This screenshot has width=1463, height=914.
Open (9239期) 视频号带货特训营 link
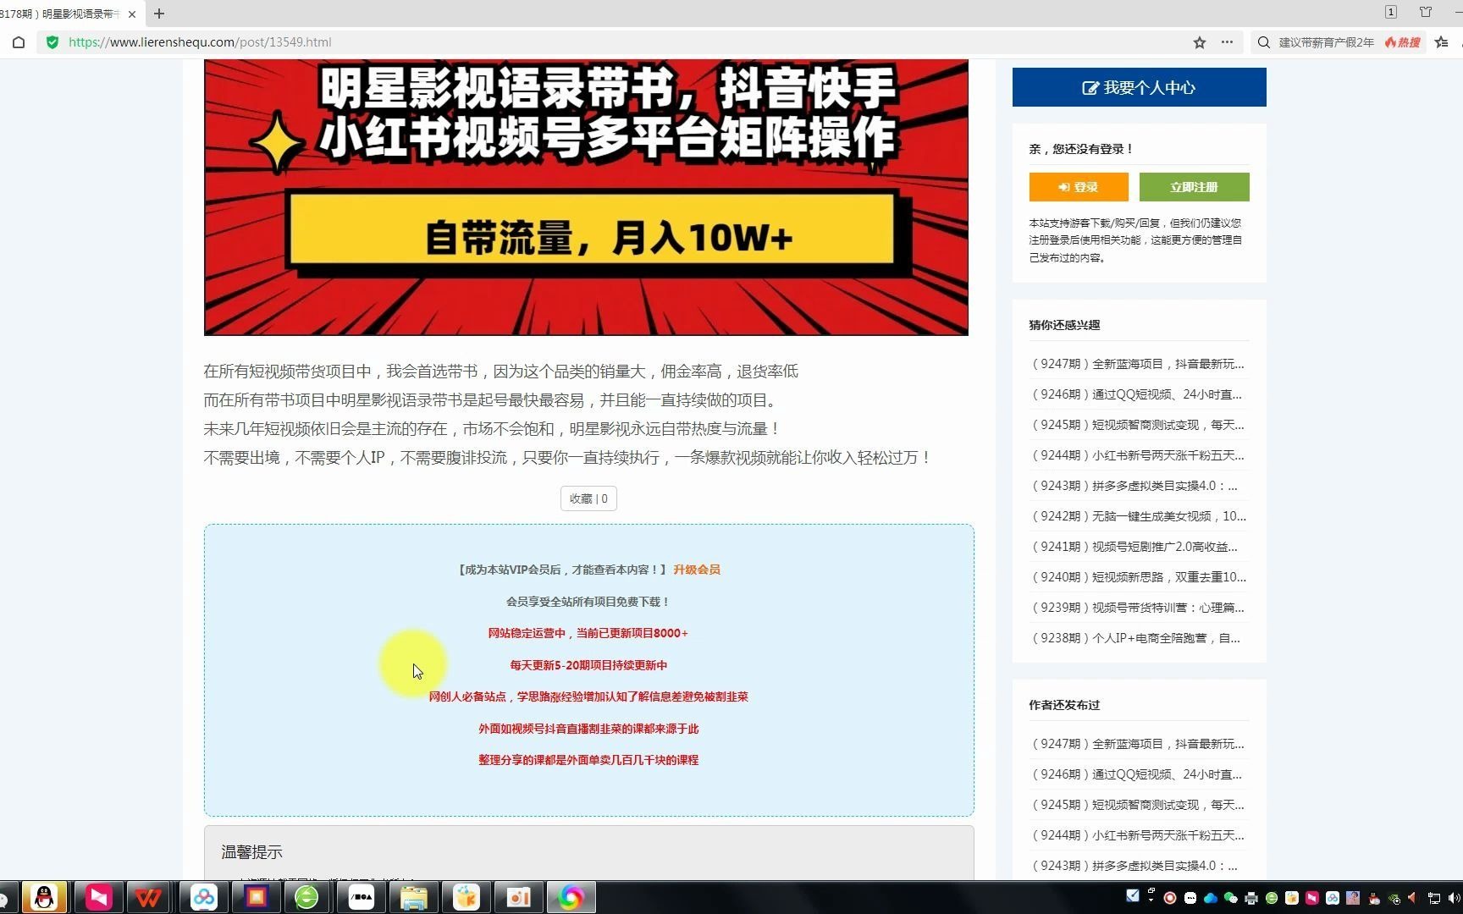point(1137,608)
